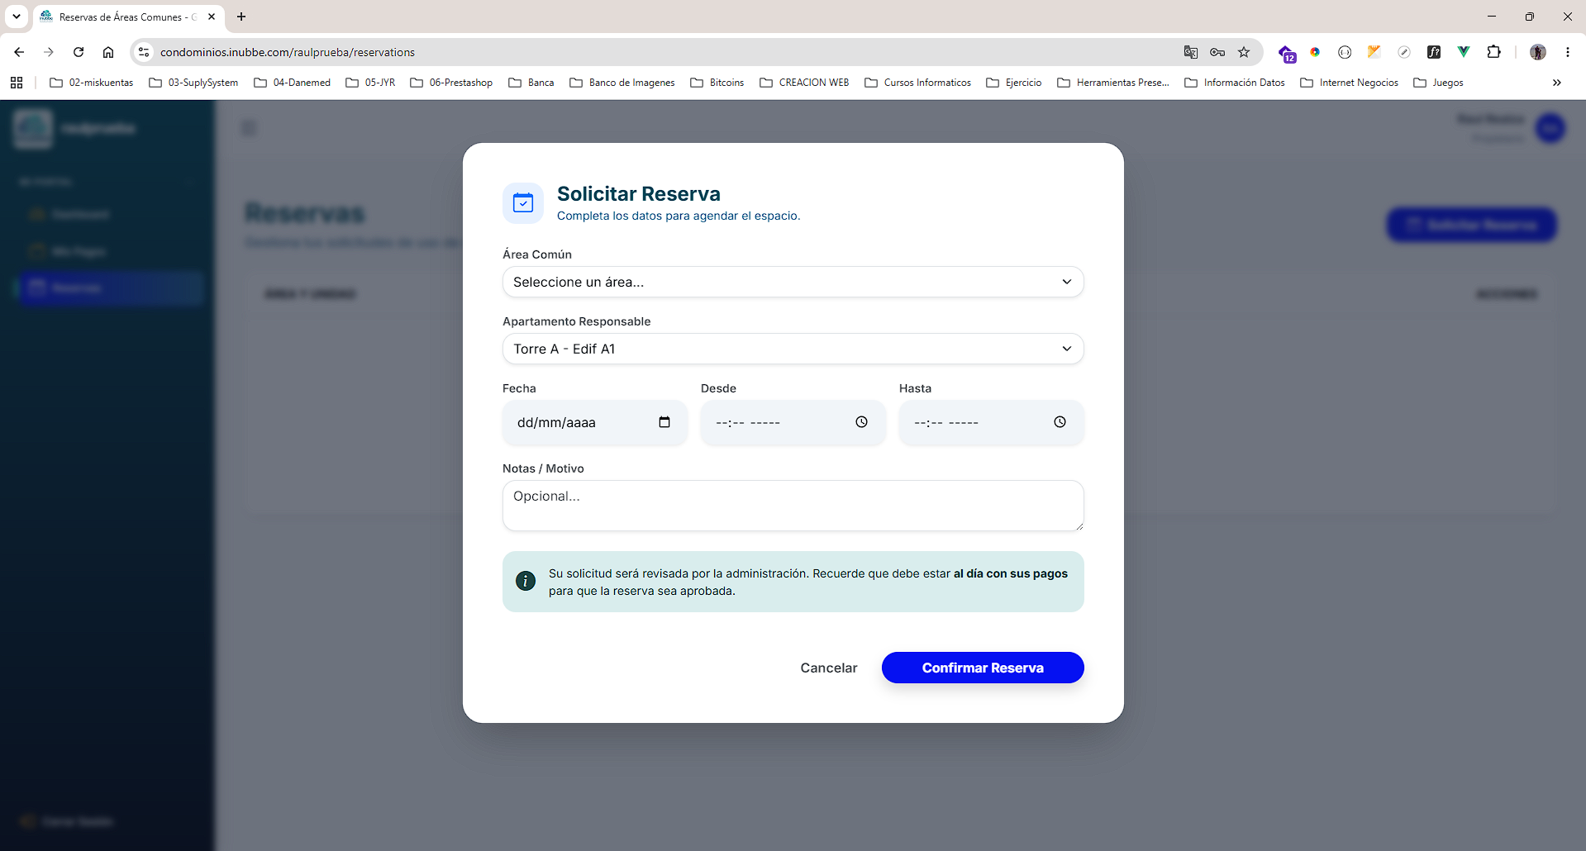The image size is (1586, 851).
Task: Click Cancelar to dismiss the dialog
Action: [x=829, y=668]
